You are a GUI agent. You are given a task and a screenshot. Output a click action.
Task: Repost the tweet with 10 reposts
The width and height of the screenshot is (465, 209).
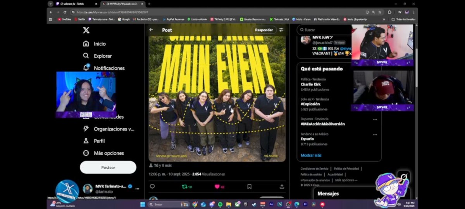coord(187,187)
